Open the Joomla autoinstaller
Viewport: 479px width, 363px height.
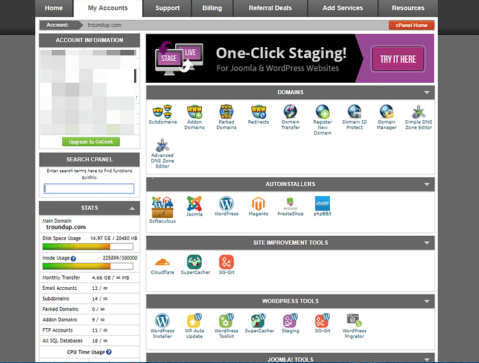pos(194,206)
